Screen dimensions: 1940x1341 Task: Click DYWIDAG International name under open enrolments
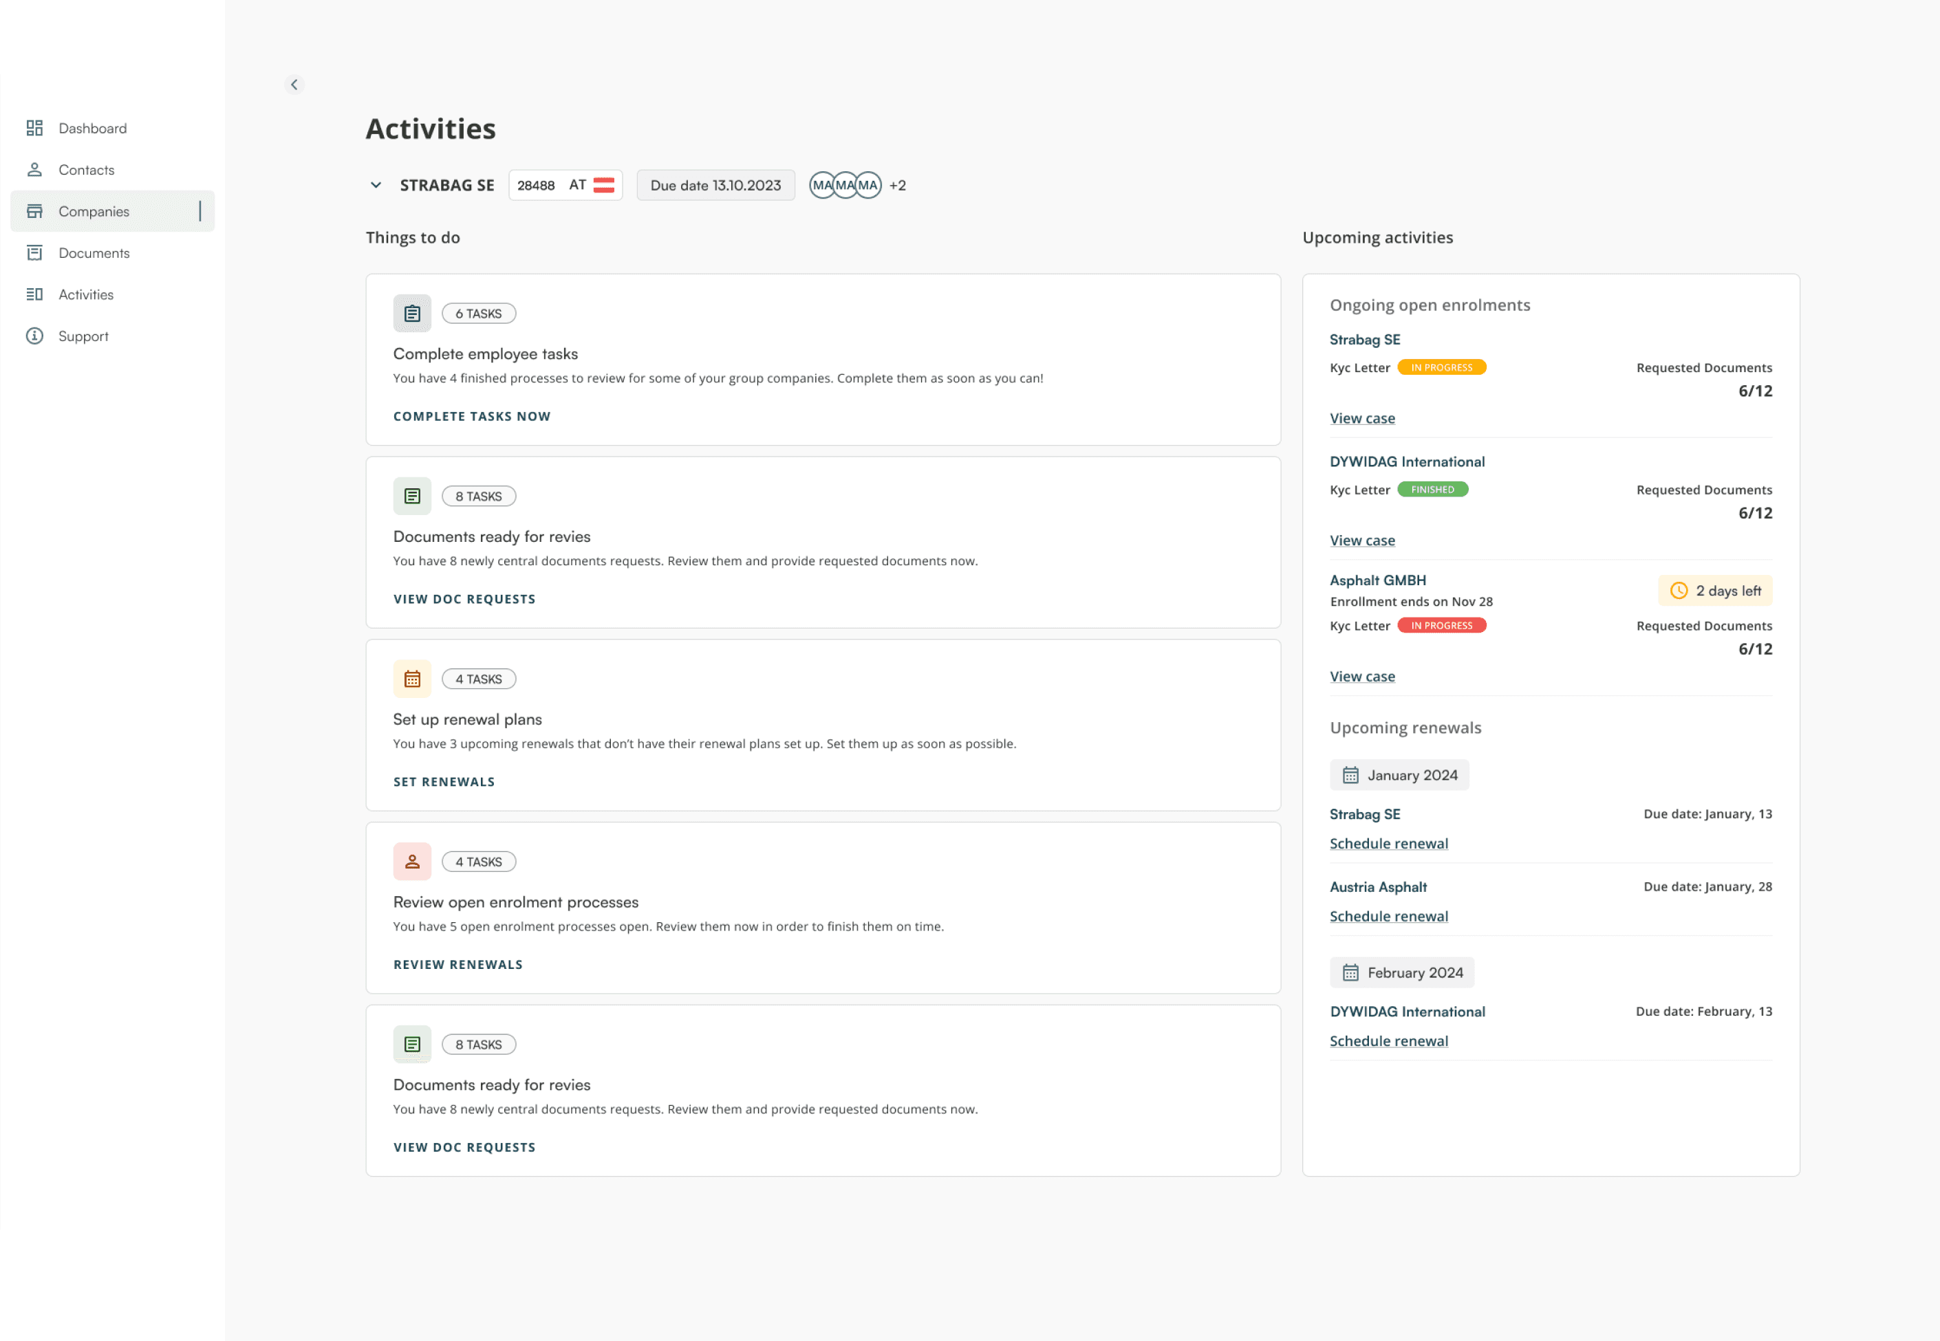tap(1407, 461)
